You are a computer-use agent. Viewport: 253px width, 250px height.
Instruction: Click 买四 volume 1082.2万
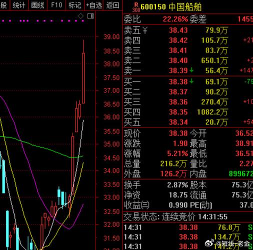(x=212, y=112)
